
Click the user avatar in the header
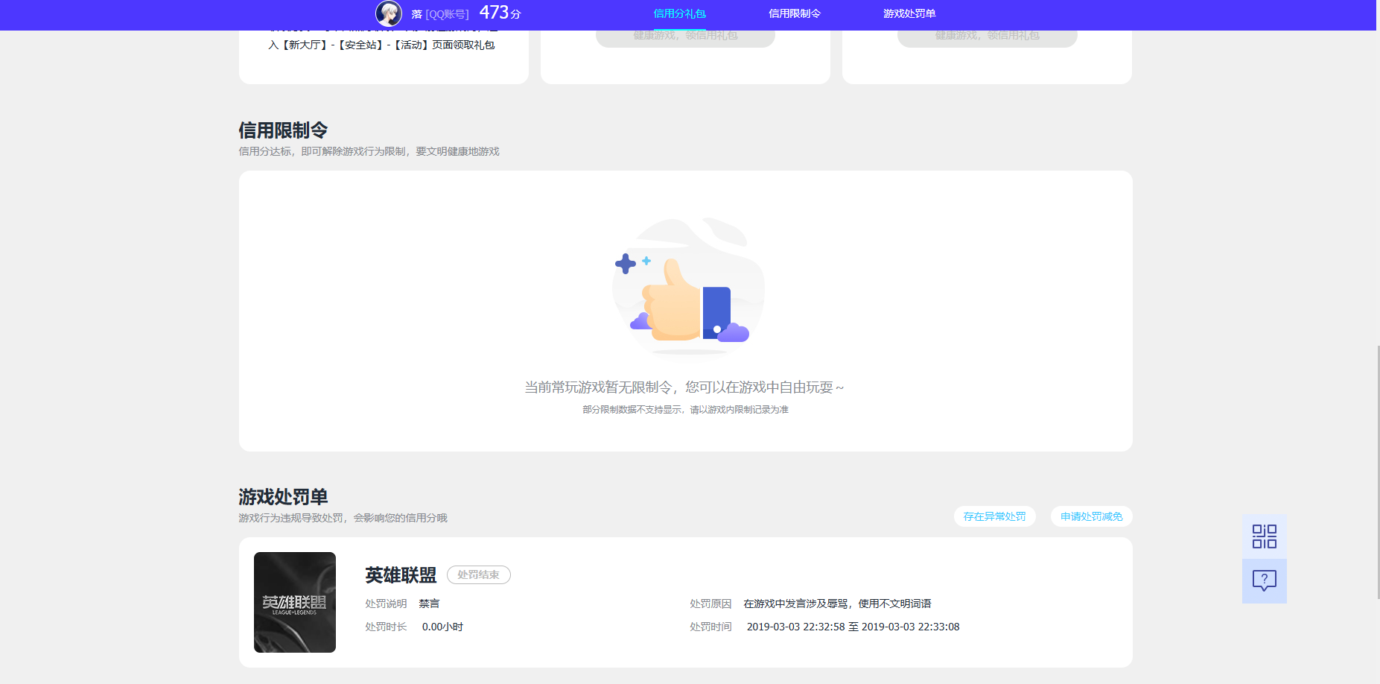pyautogui.click(x=389, y=13)
